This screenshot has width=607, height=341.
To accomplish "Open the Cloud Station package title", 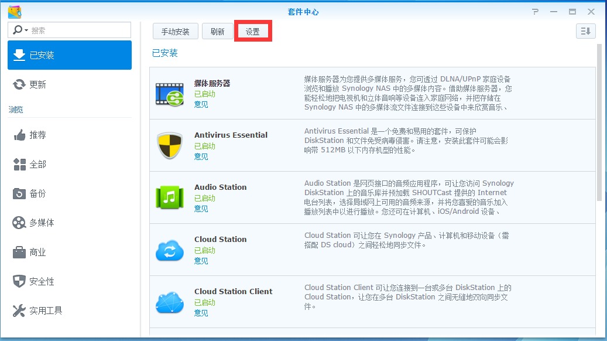I will click(x=220, y=239).
